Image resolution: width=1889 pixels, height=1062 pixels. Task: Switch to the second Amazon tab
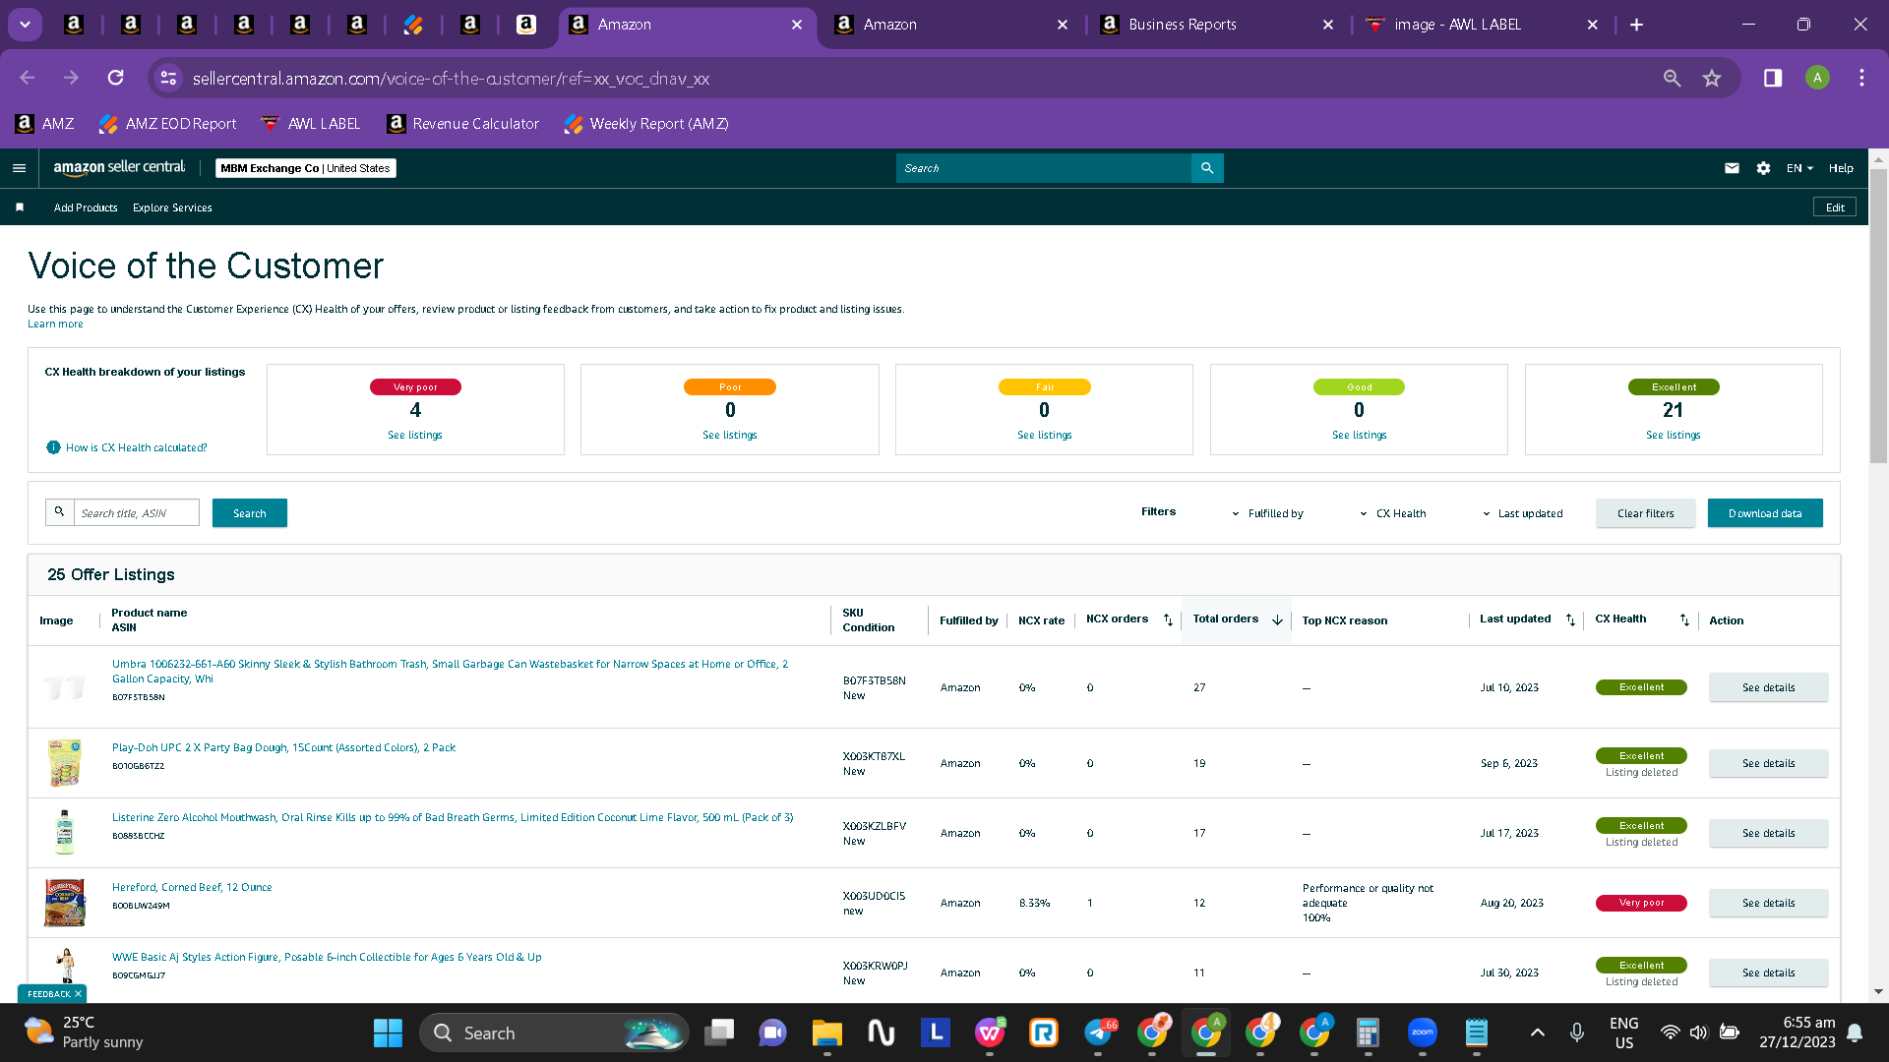pos(951,25)
